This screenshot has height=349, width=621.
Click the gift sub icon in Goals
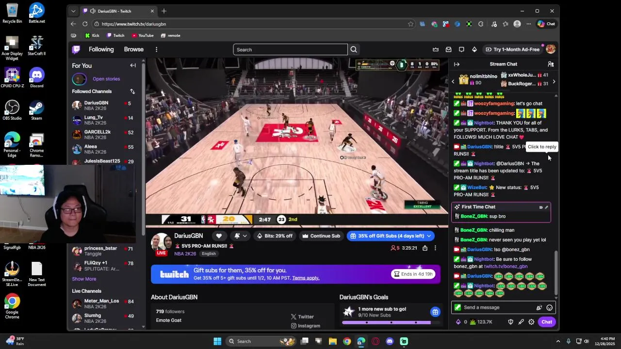pos(435,312)
